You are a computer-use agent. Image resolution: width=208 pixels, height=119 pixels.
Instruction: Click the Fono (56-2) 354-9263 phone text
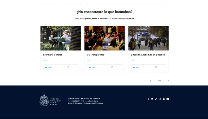(x=76, y=101)
